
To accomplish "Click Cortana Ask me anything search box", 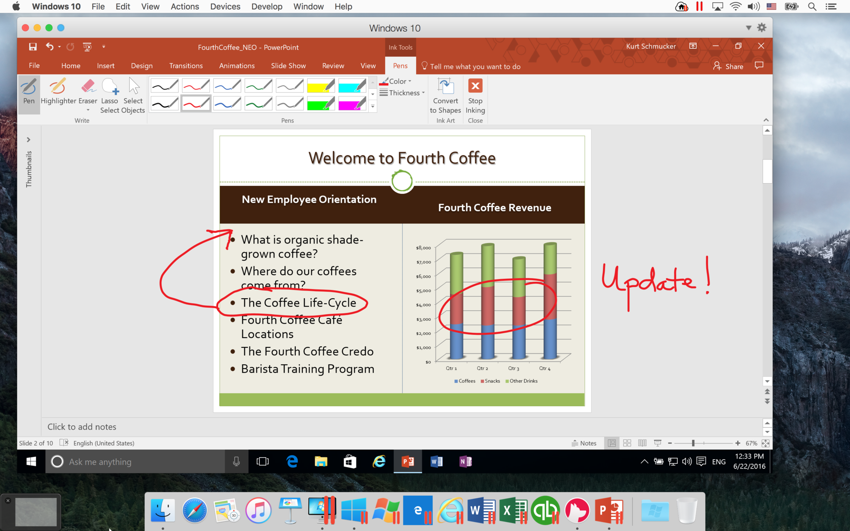I will (135, 462).
